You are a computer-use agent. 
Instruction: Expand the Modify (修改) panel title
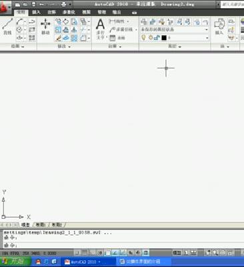(x=64, y=46)
